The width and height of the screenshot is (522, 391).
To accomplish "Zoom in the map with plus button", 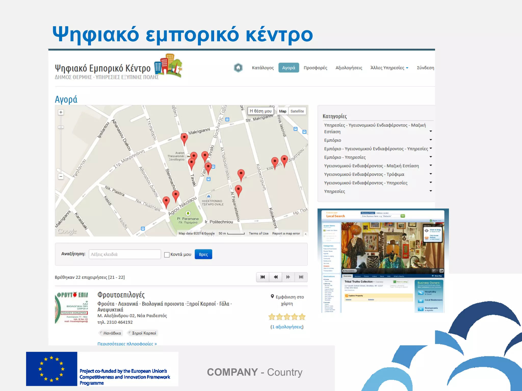I will 61,112.
